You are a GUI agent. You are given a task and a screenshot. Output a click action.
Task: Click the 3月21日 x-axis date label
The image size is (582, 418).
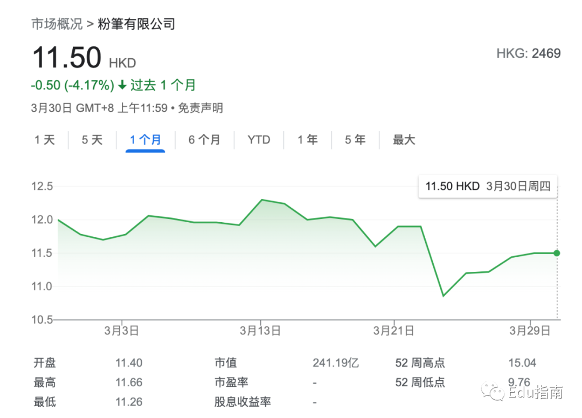tap(393, 330)
